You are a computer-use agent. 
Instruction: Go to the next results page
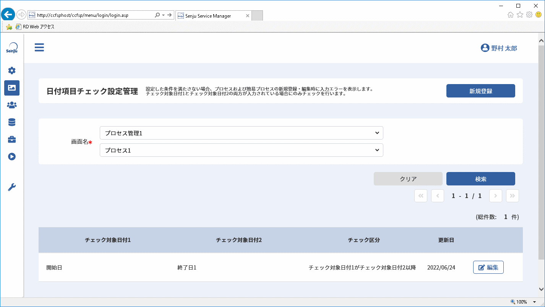coord(496,196)
